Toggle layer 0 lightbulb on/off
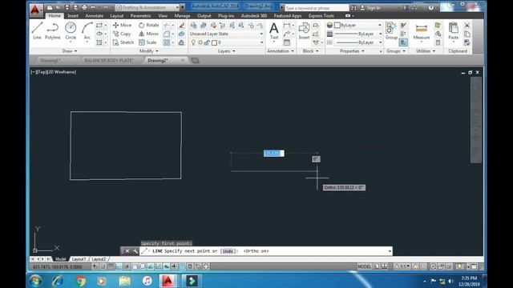Viewport: 513px width, 288px height. coord(193,42)
